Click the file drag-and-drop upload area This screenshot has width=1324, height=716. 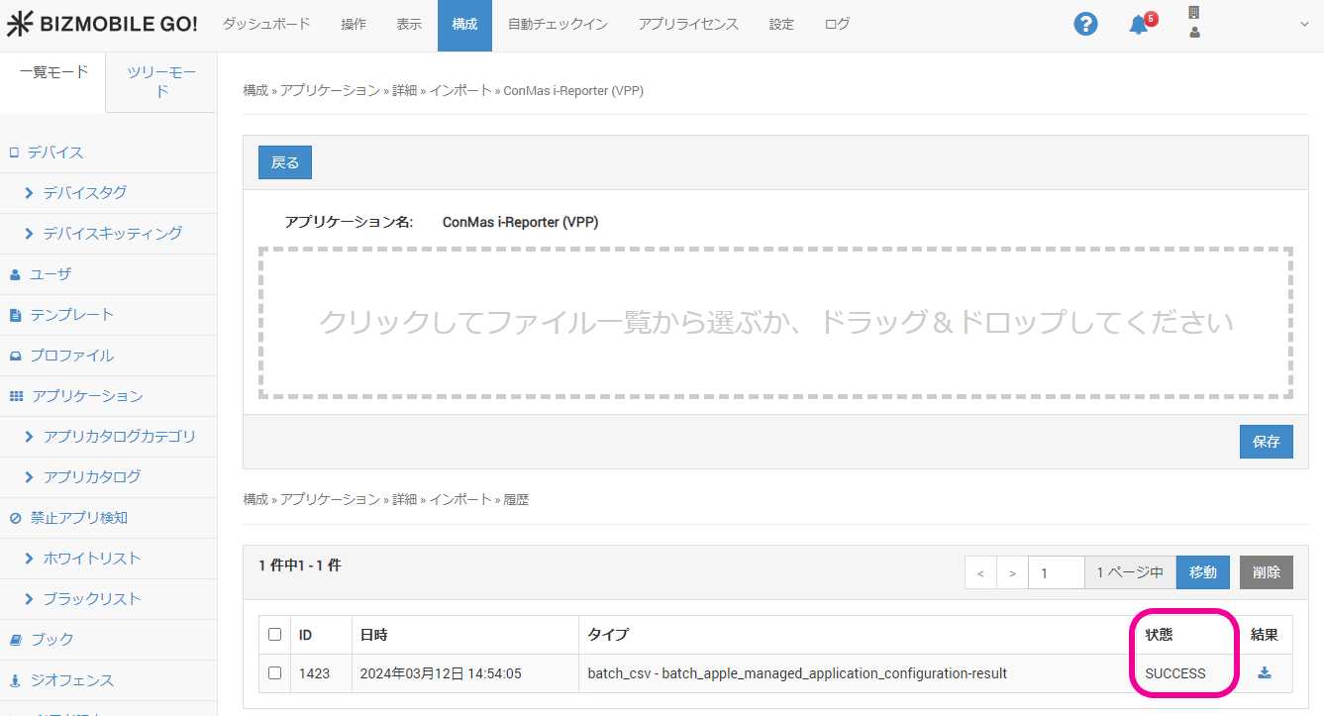point(775,323)
